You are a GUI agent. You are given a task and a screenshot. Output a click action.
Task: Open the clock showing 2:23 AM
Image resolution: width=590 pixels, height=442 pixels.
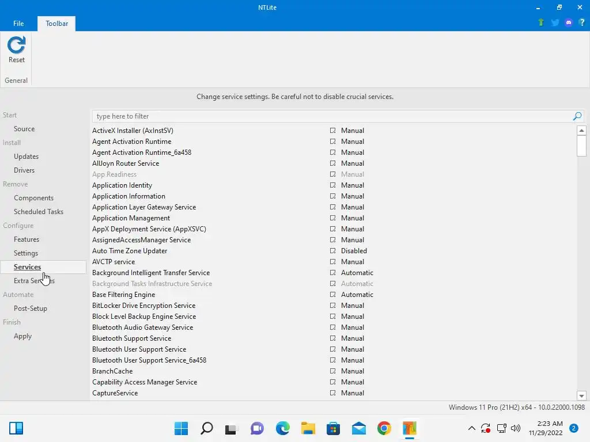(546, 428)
